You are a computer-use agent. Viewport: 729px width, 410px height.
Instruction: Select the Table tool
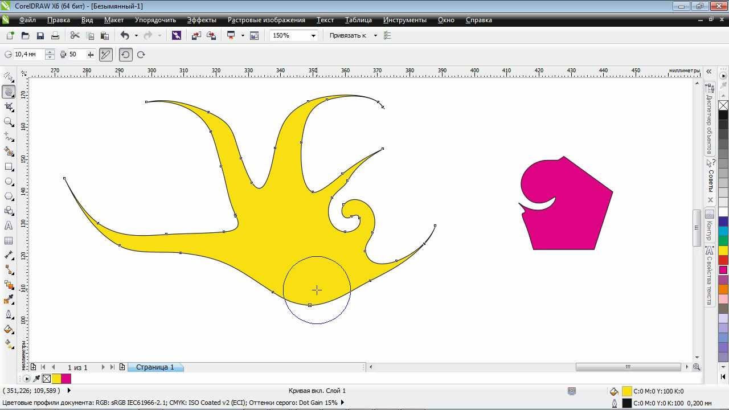point(9,240)
